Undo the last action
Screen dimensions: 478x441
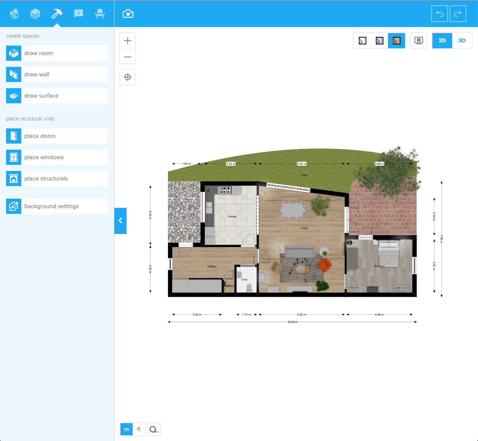pos(439,14)
